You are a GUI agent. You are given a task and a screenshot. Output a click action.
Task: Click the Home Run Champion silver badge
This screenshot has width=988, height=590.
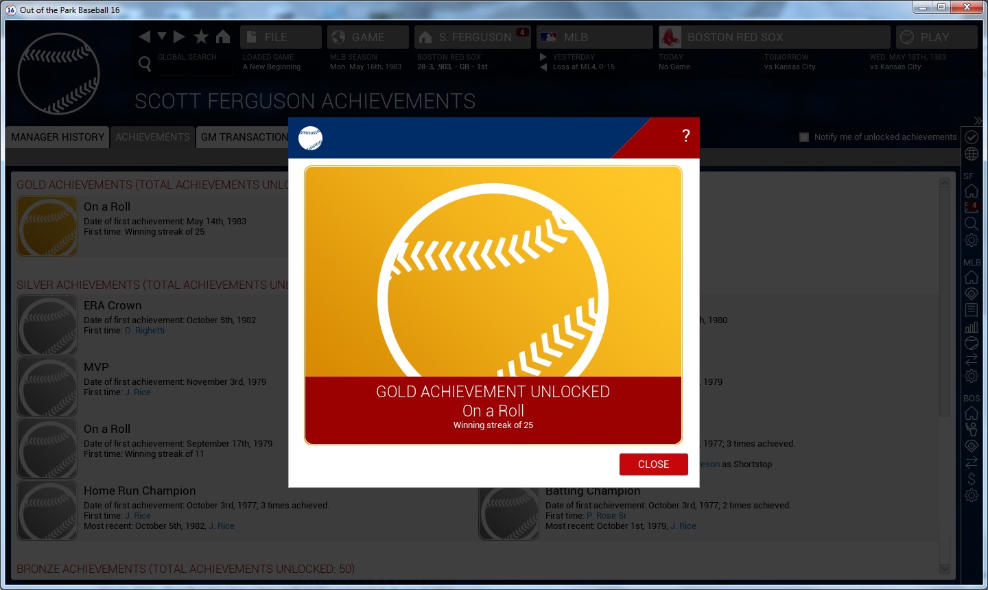(x=47, y=510)
